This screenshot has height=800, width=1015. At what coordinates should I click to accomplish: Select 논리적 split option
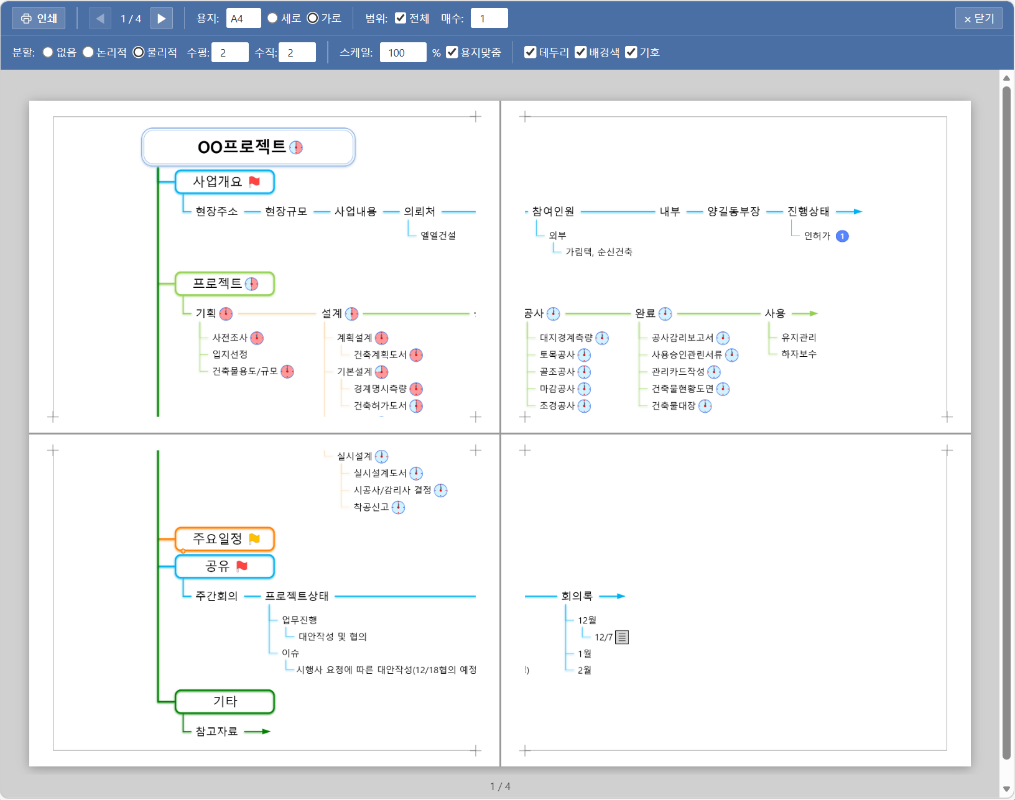[x=88, y=52]
